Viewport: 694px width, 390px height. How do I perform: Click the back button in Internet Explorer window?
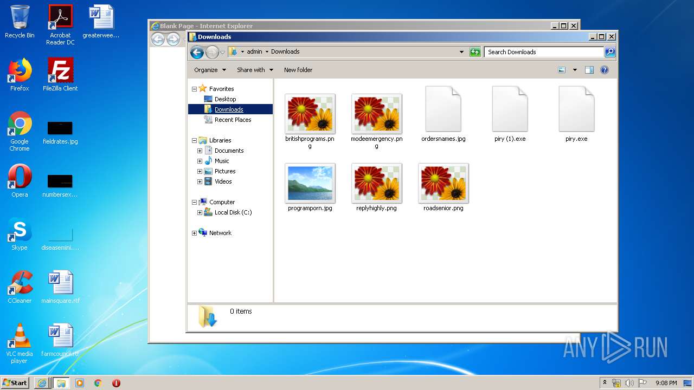point(158,39)
